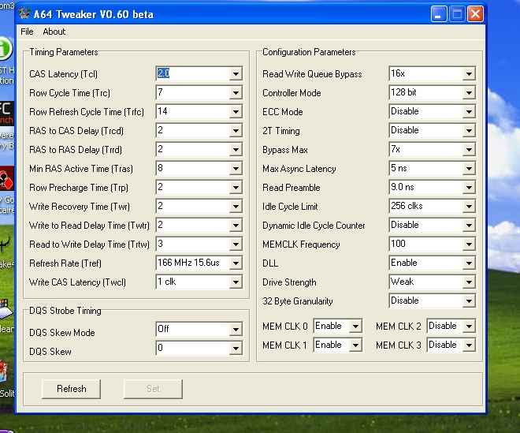Image resolution: width=520 pixels, height=433 pixels.
Task: Open the File menu
Action: pos(27,32)
